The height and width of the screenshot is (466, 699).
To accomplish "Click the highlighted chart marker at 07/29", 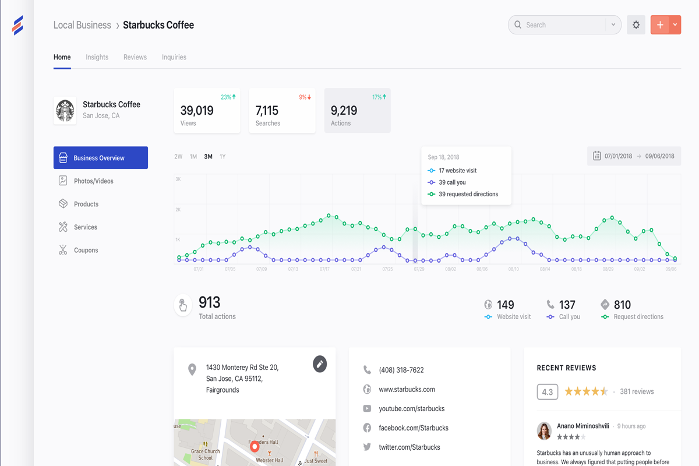I will [x=415, y=260].
